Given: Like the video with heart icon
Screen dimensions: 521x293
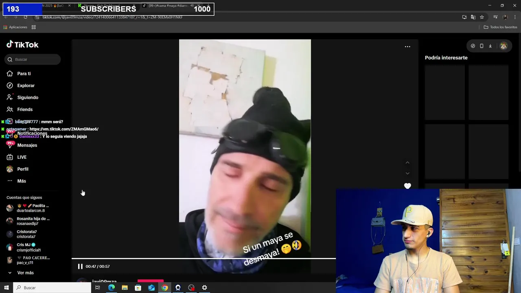Looking at the screenshot, I should 407,186.
